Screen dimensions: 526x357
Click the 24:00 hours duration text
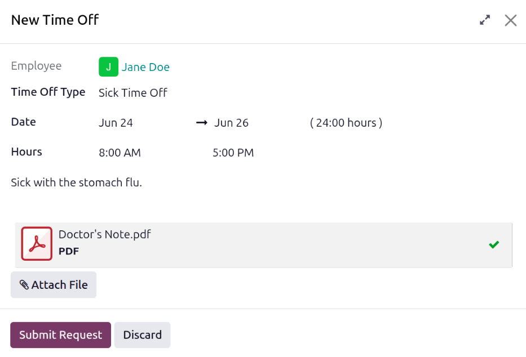tap(346, 123)
